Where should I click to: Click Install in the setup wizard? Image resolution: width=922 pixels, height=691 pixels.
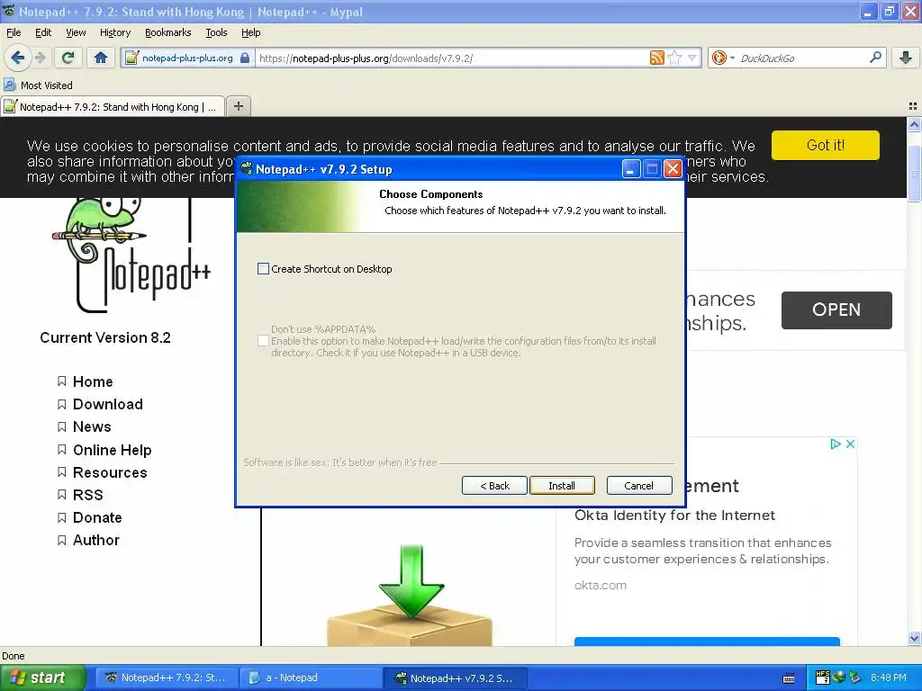[x=562, y=485]
